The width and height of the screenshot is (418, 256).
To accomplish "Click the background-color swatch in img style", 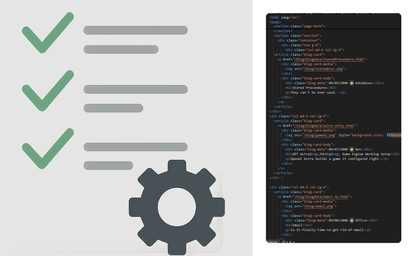I will click(389, 135).
